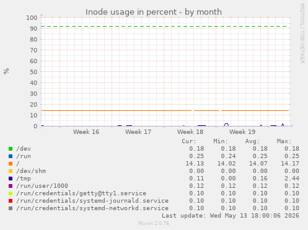
Task: Click the red systemd-journald.service legend swatch
Action: point(11,201)
